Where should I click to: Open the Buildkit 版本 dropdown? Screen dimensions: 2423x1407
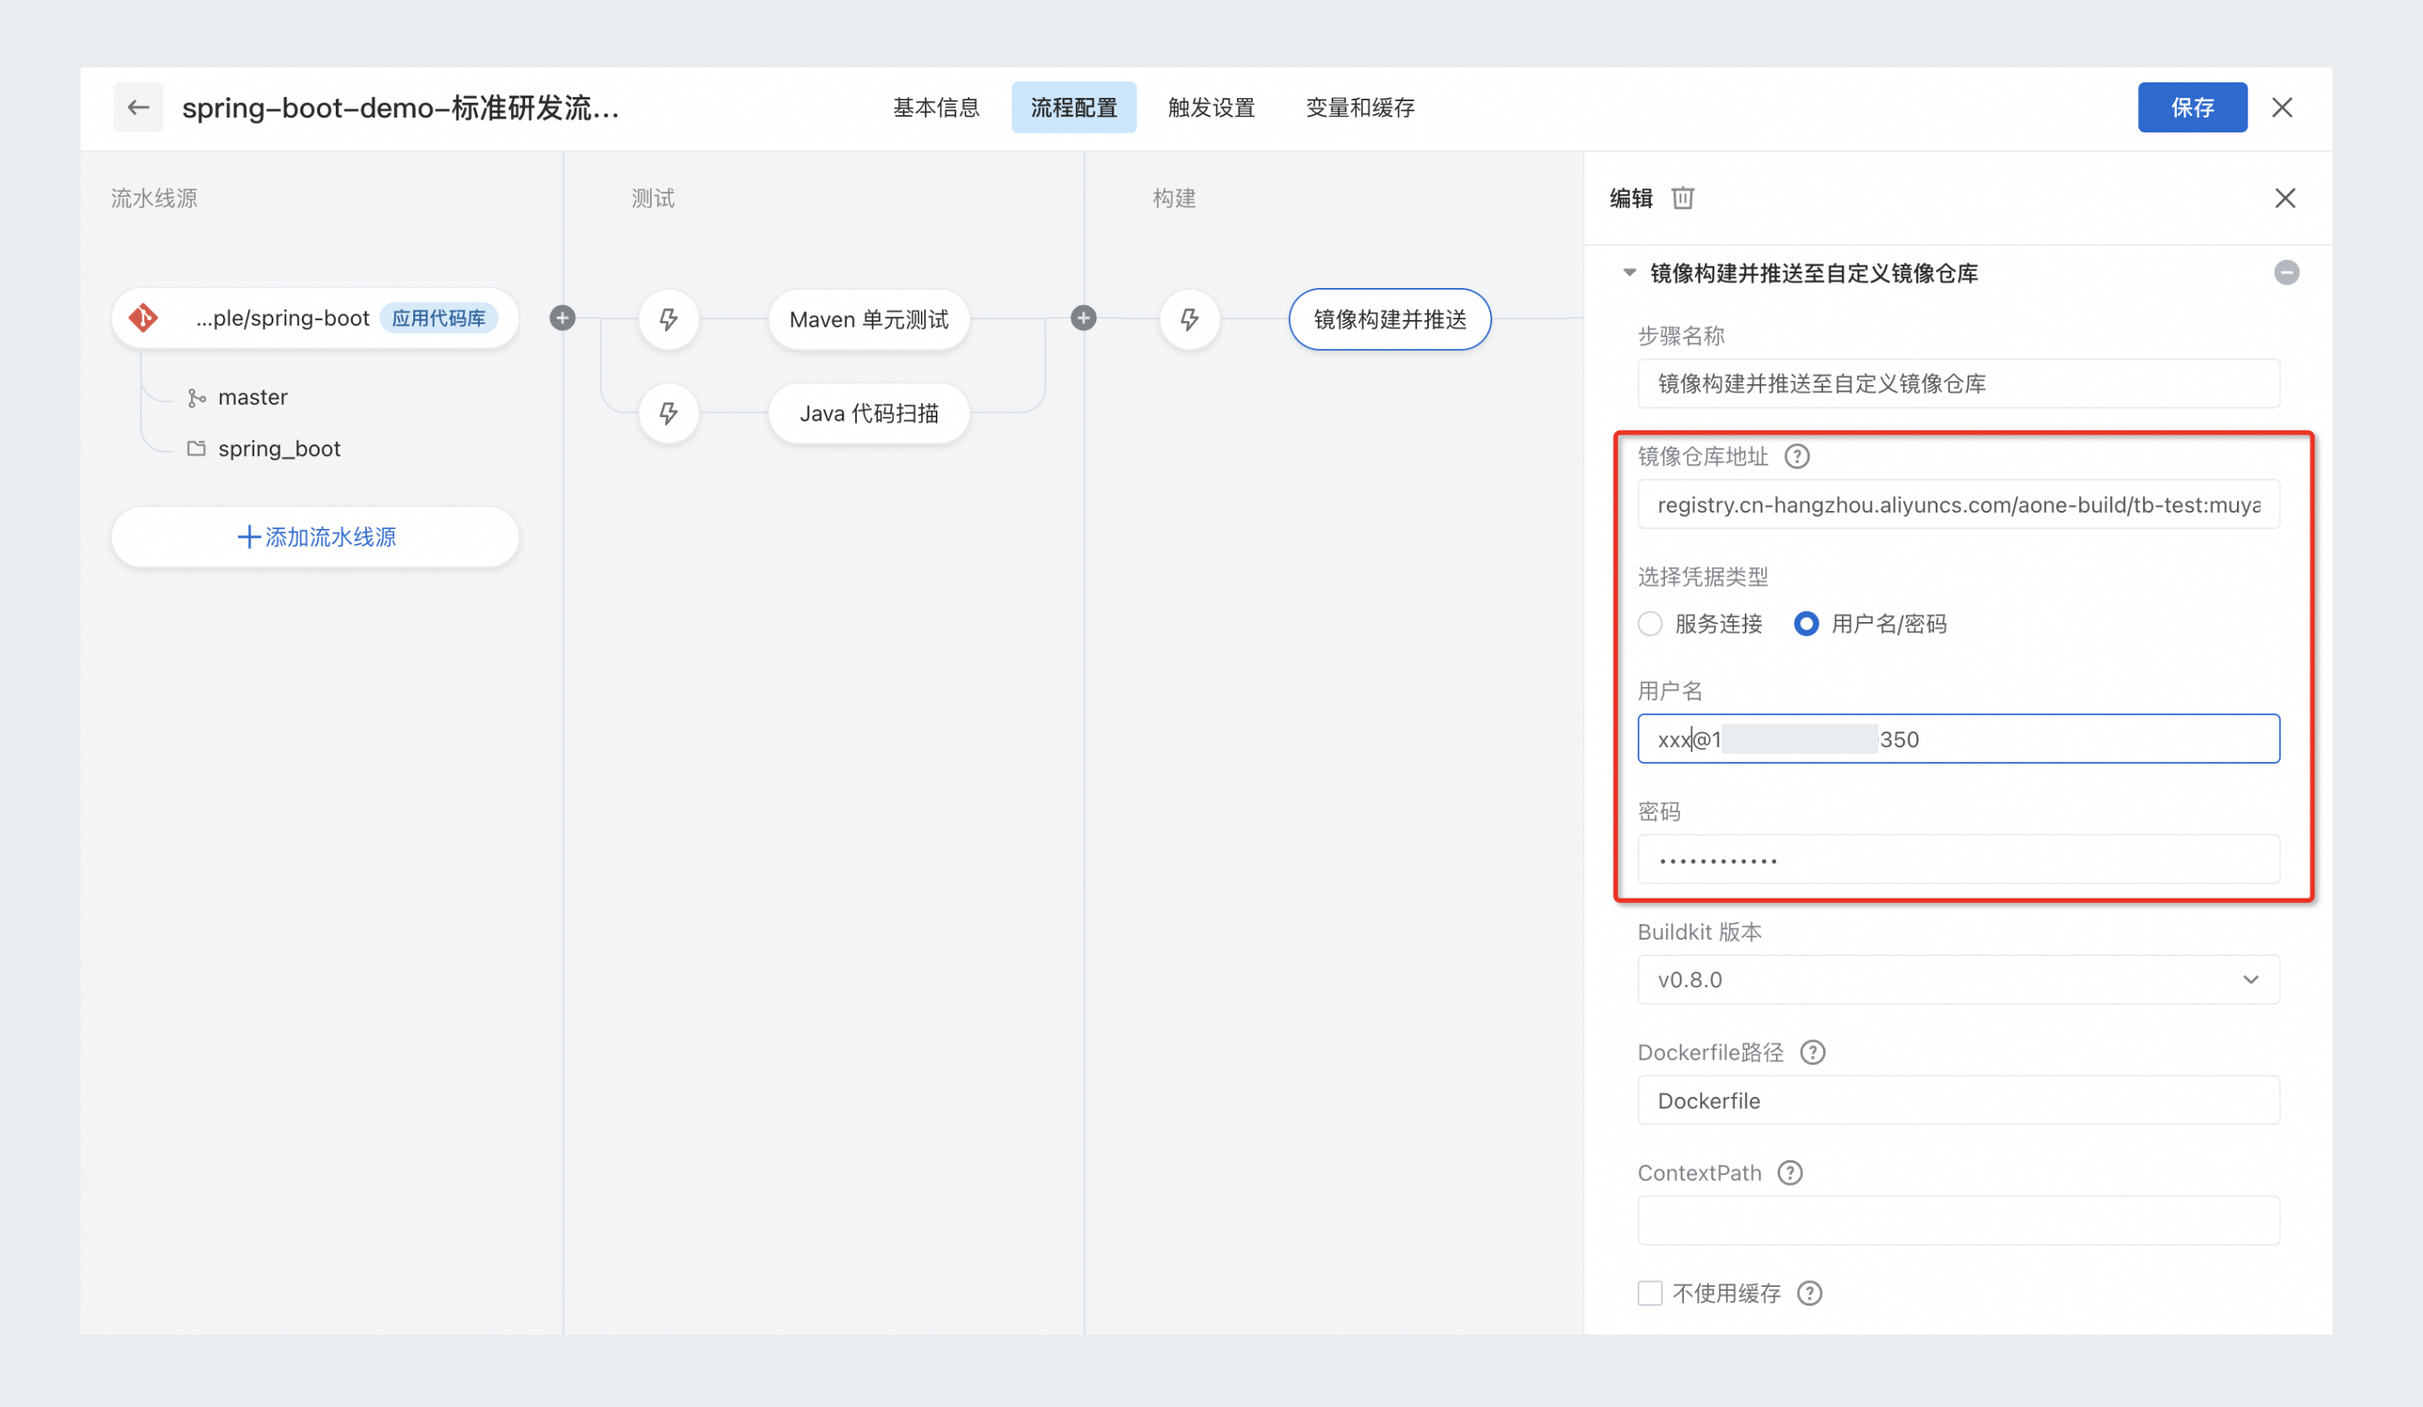coord(1958,979)
